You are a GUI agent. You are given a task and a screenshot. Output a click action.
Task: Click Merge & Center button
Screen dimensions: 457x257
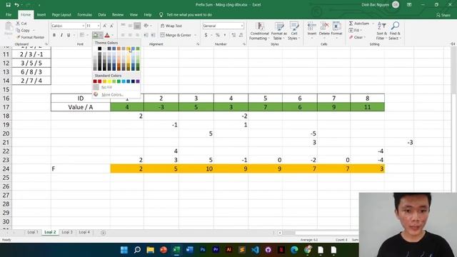click(x=176, y=35)
